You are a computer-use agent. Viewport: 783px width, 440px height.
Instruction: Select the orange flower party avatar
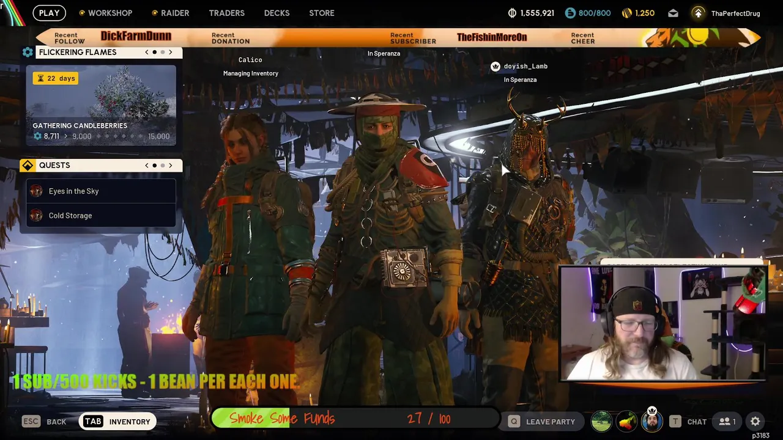[626, 422]
